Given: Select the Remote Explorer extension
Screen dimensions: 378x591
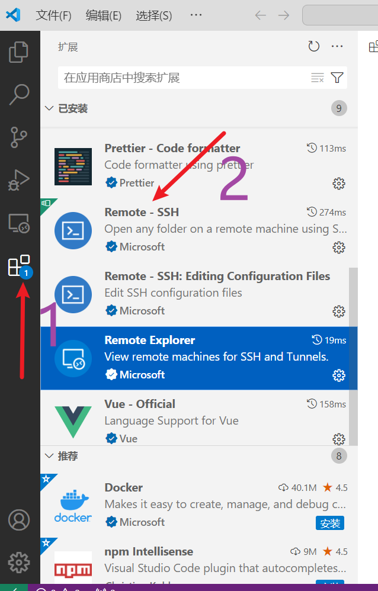Looking at the screenshot, I should pos(199,358).
